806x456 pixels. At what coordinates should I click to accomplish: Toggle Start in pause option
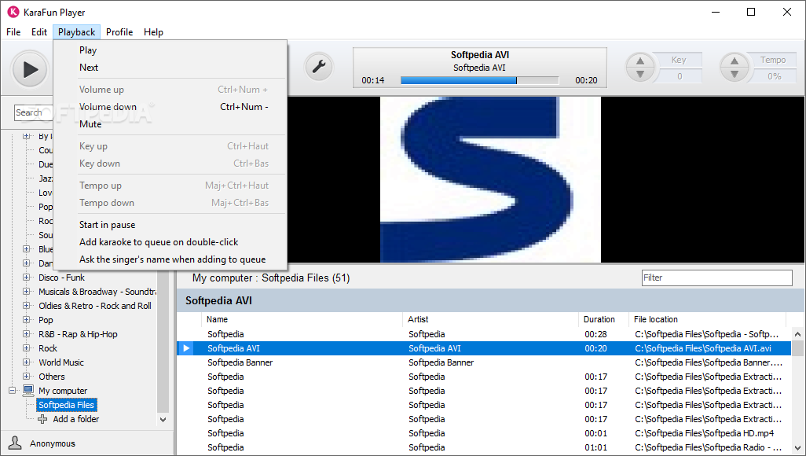click(x=170, y=224)
